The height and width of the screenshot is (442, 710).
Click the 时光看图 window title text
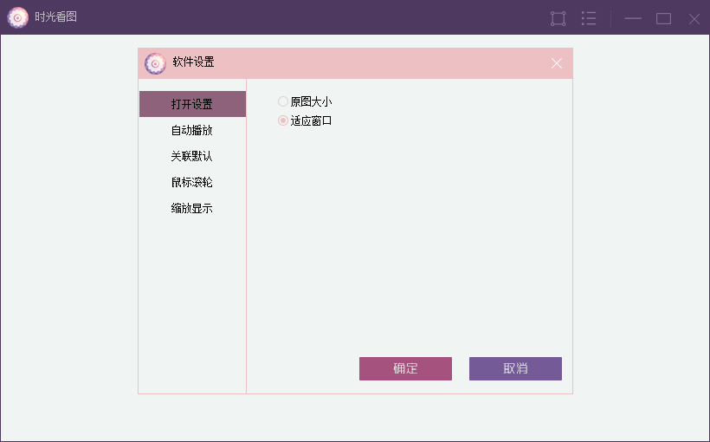tap(55, 16)
